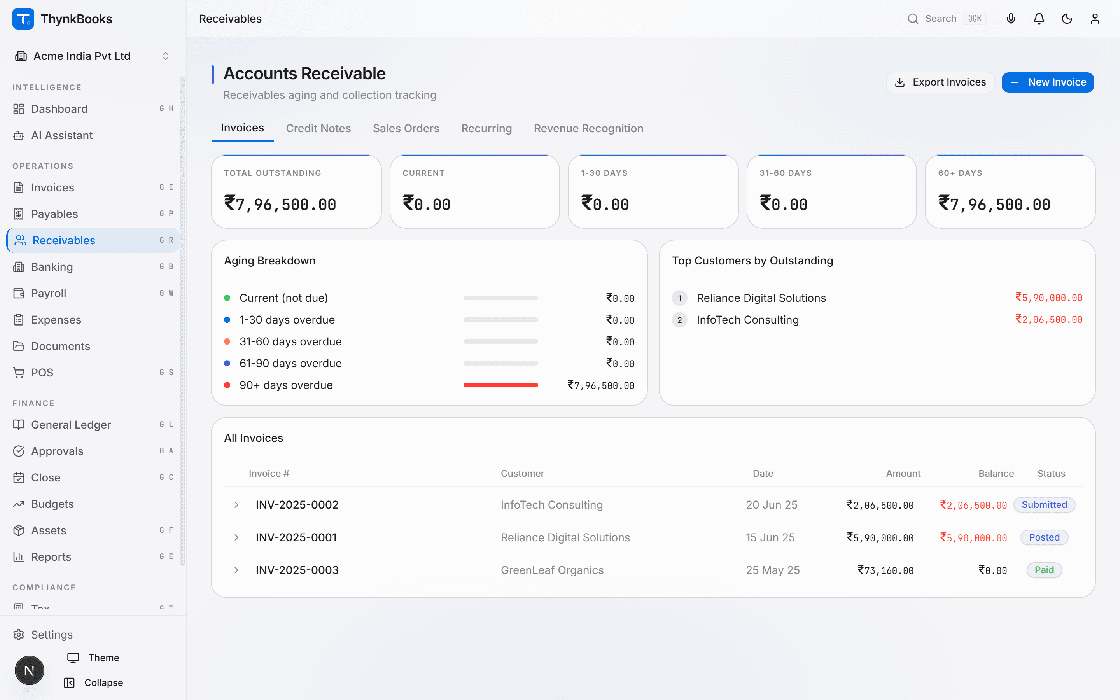Image resolution: width=1120 pixels, height=700 pixels.
Task: Open the Theme option
Action: pos(93,658)
